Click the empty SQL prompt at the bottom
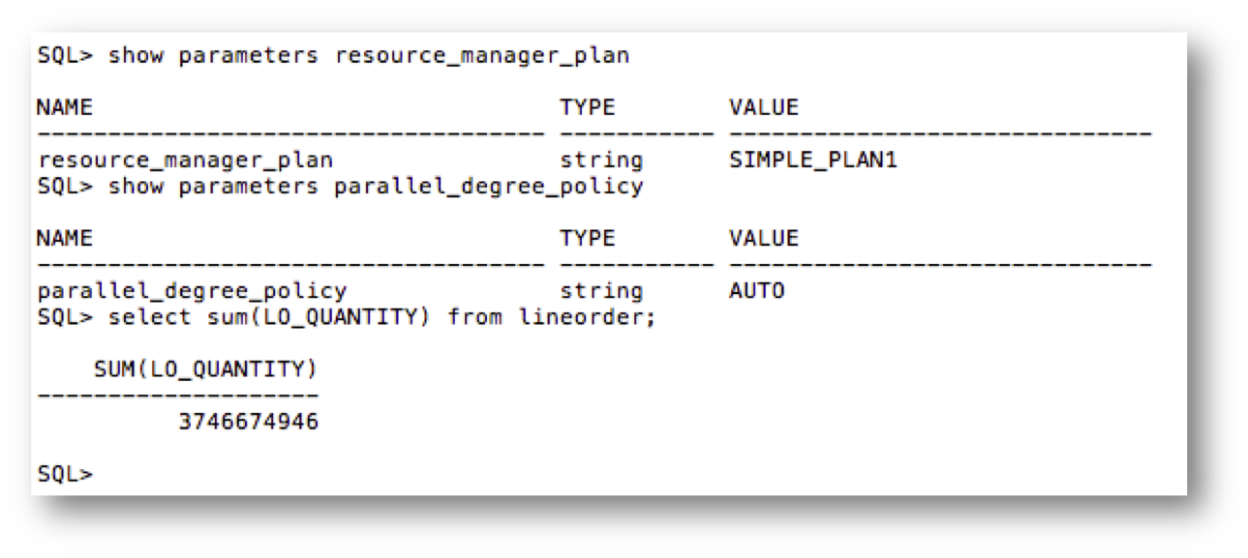The width and height of the screenshot is (1248, 558). tap(65, 475)
